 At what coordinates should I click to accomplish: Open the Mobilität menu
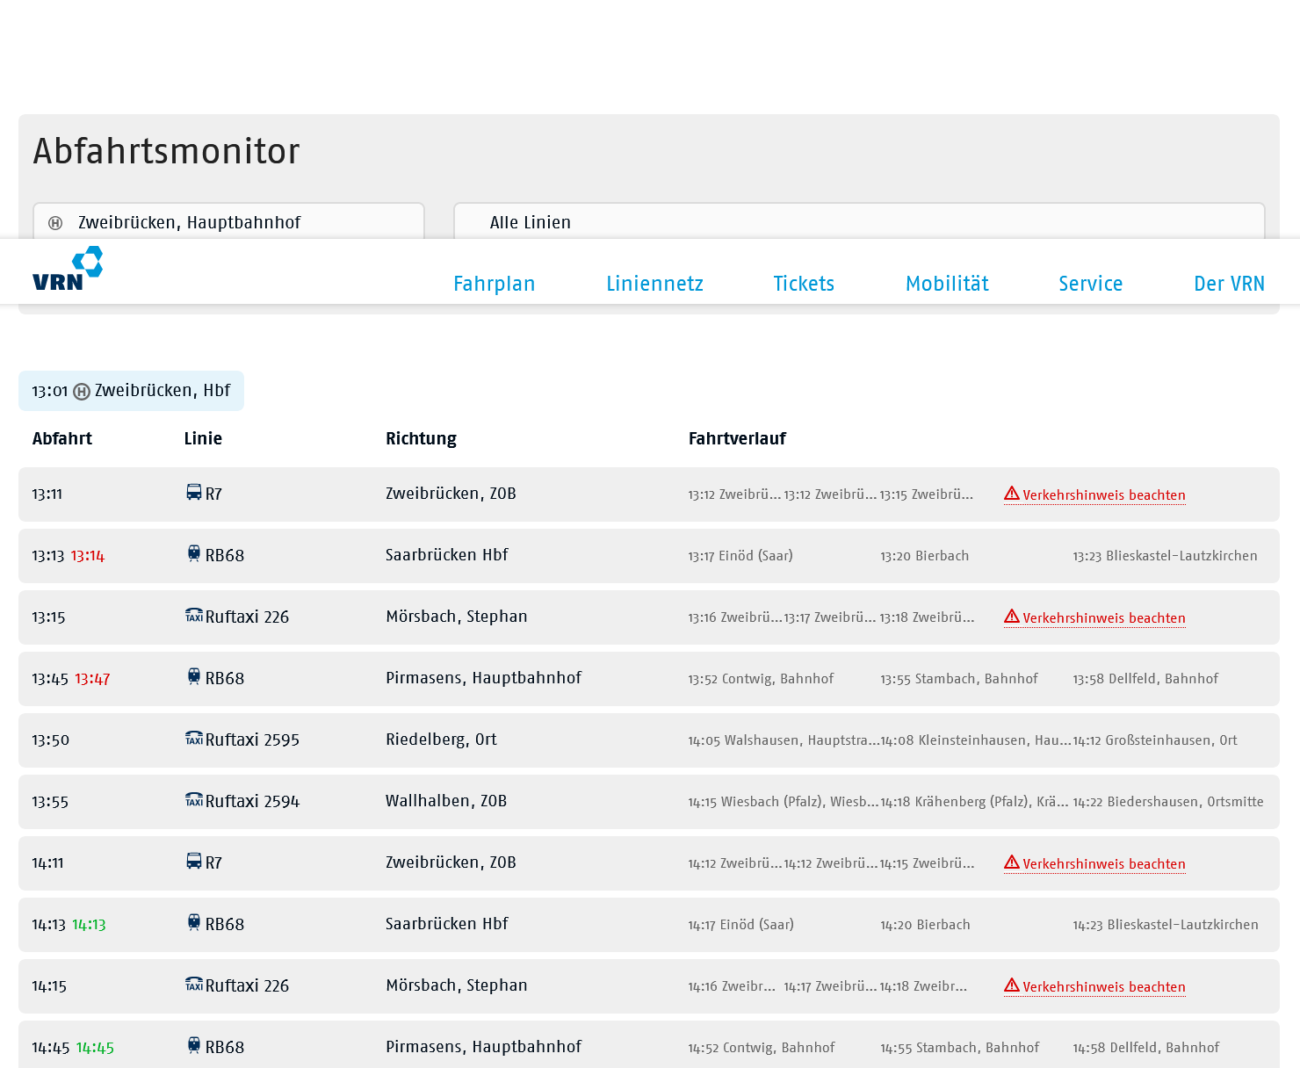[946, 284]
